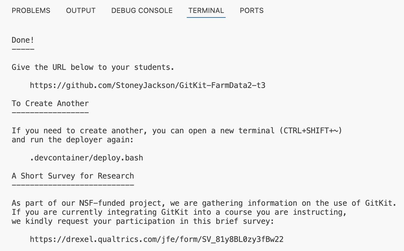The image size is (404, 251).
Task: View the PORTS tab
Action: pyautogui.click(x=252, y=11)
